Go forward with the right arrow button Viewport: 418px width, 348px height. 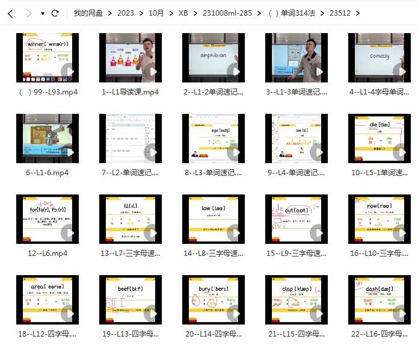pos(29,13)
